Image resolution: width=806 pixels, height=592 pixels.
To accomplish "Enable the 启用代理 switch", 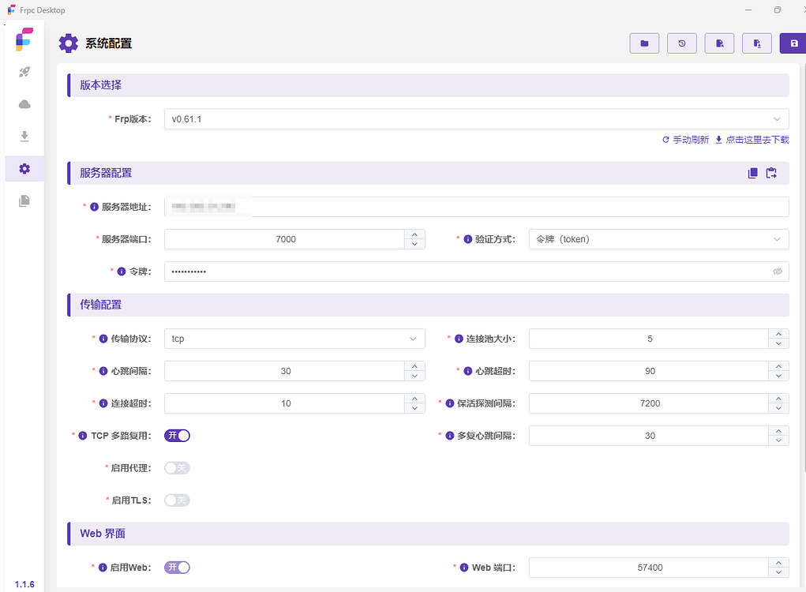I will point(177,468).
